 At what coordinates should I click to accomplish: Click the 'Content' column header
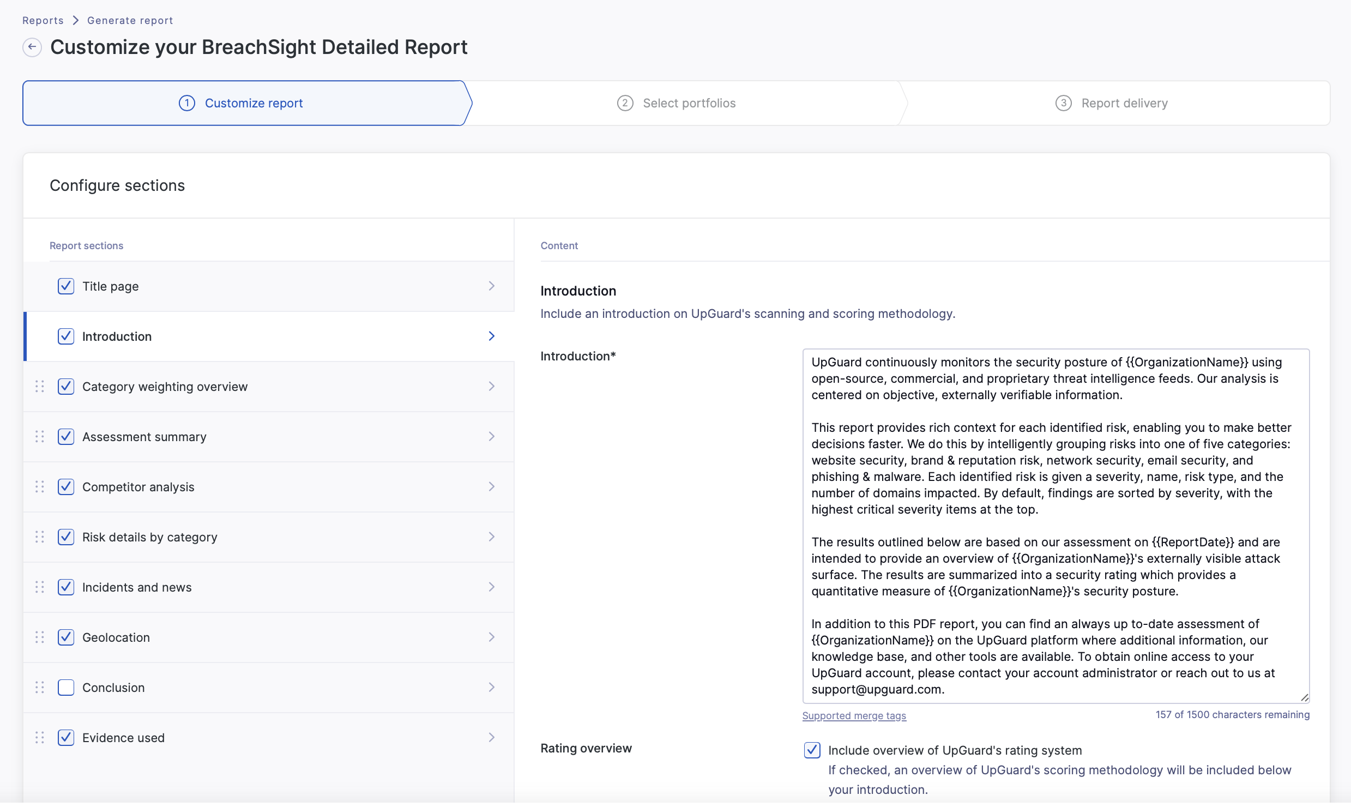pos(559,245)
